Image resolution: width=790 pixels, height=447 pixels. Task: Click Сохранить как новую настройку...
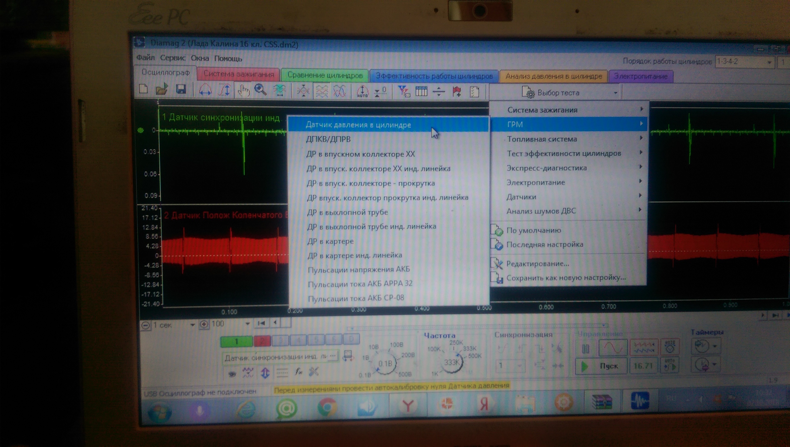[x=568, y=278]
